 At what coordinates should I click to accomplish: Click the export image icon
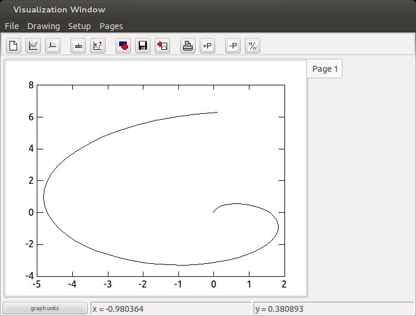(162, 46)
